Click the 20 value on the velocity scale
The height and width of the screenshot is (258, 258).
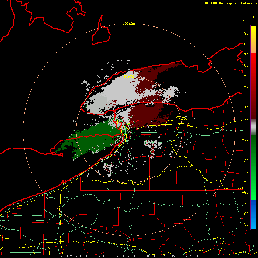246,108
